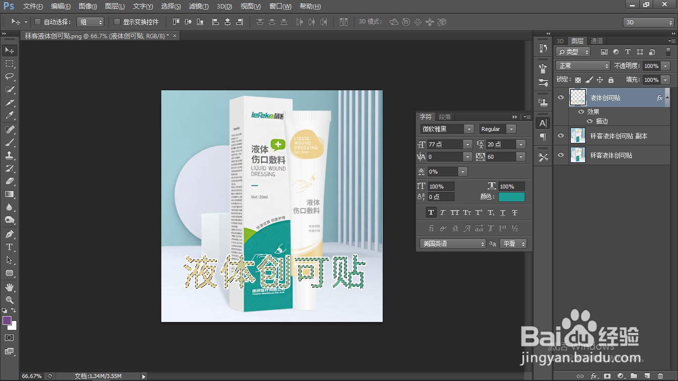Switch to the 通道 tab
Viewport: 678px width, 381px height.
click(596, 41)
